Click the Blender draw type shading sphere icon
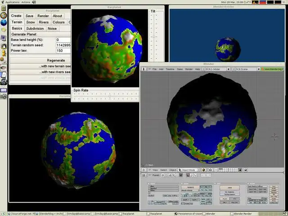 pyautogui.click(x=203, y=170)
